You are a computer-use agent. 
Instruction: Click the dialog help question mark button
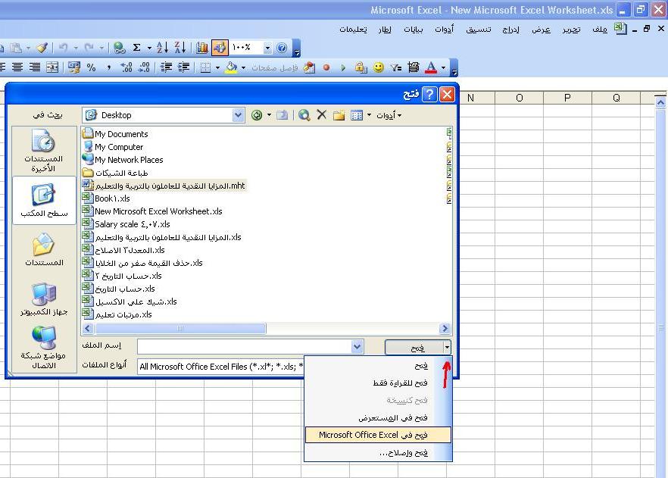tap(429, 94)
